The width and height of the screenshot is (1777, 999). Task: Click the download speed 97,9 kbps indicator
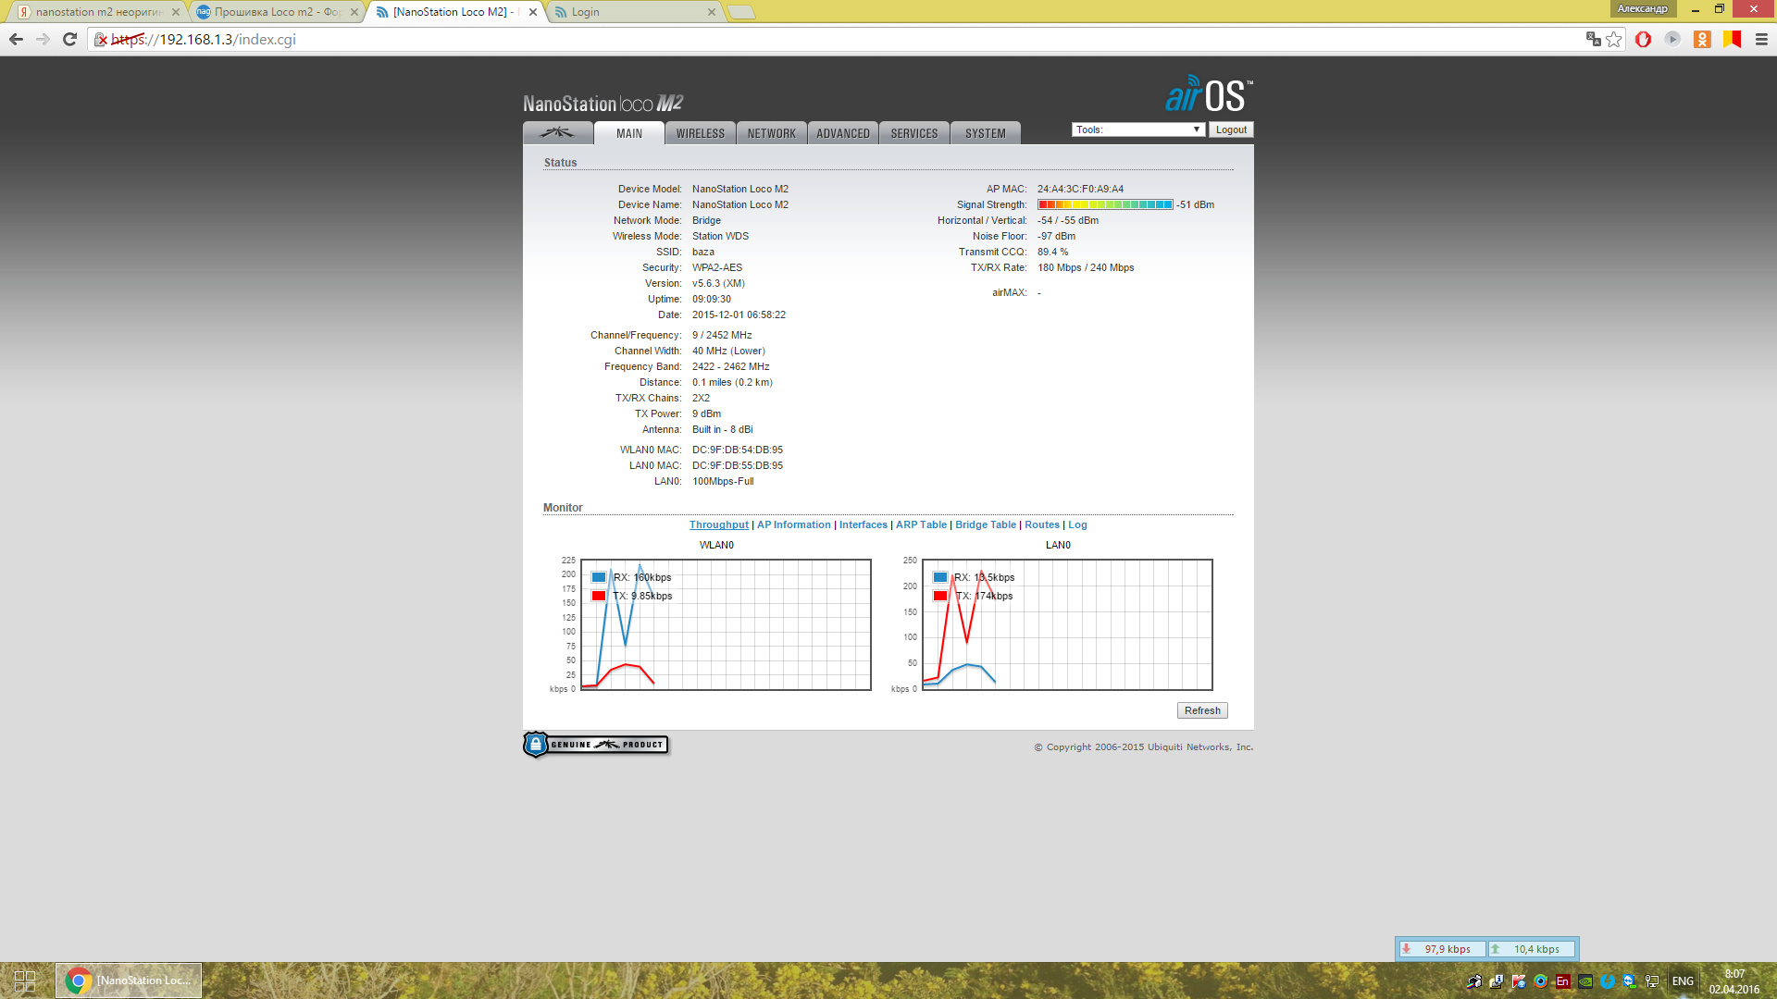click(x=1442, y=949)
